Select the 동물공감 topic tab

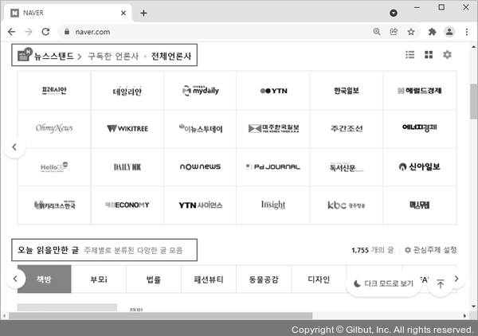pos(264,279)
